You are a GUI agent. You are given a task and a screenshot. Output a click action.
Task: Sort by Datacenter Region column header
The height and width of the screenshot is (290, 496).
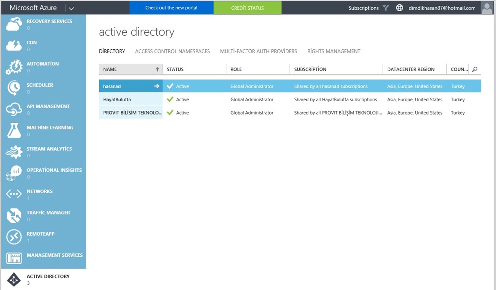click(411, 69)
